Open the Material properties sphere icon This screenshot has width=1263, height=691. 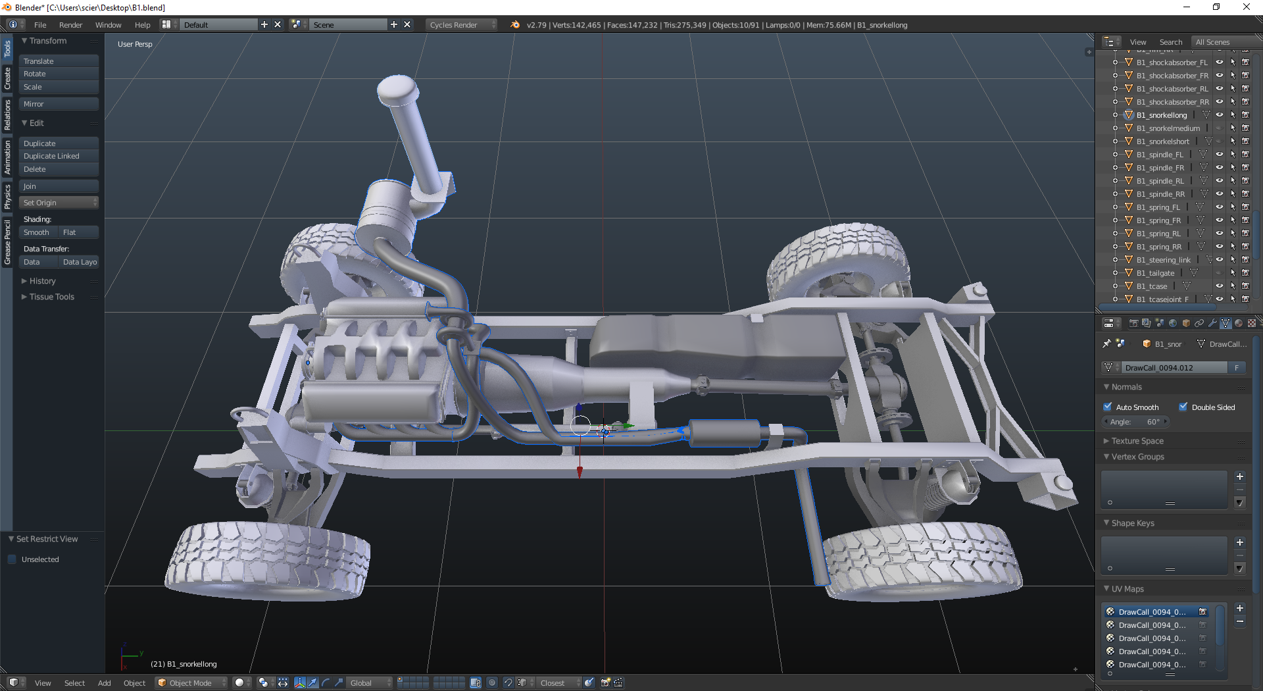coord(1239,323)
